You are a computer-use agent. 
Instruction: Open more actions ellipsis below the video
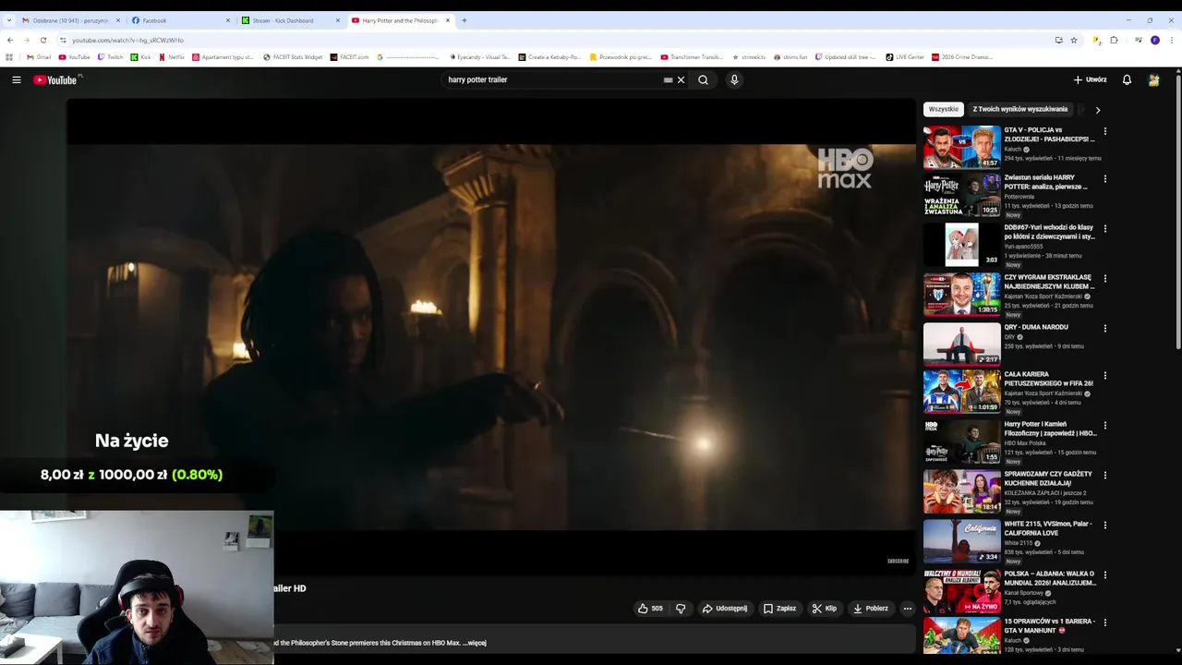[x=907, y=609]
